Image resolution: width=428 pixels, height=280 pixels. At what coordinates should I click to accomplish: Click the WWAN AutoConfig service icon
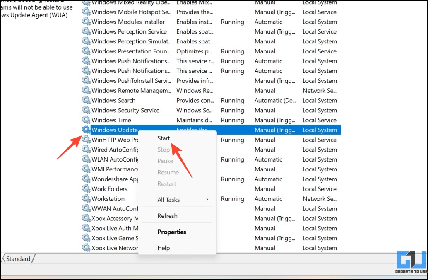point(86,208)
